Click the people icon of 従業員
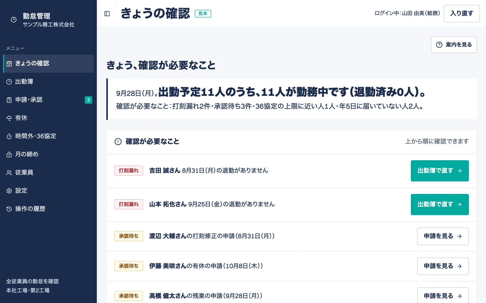 click(9, 173)
